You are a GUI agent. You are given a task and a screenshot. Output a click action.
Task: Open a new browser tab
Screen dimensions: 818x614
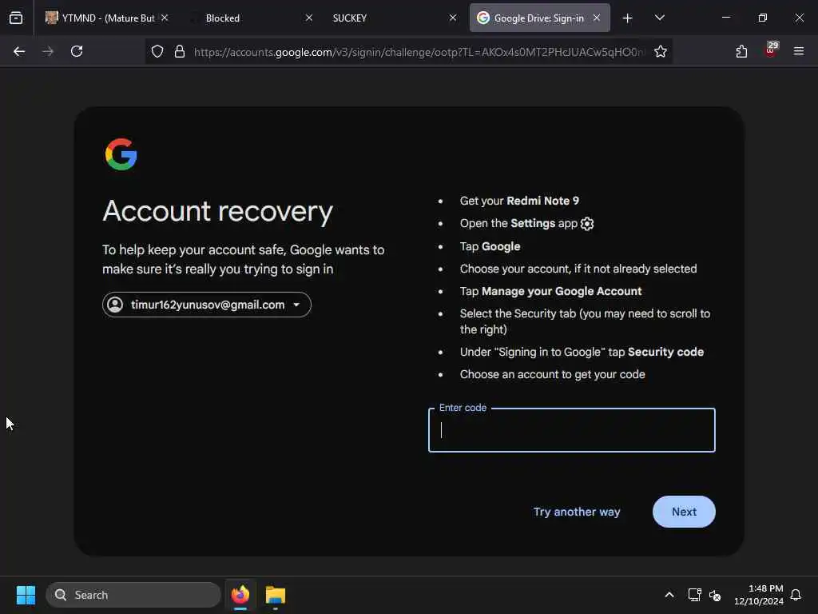tap(628, 18)
